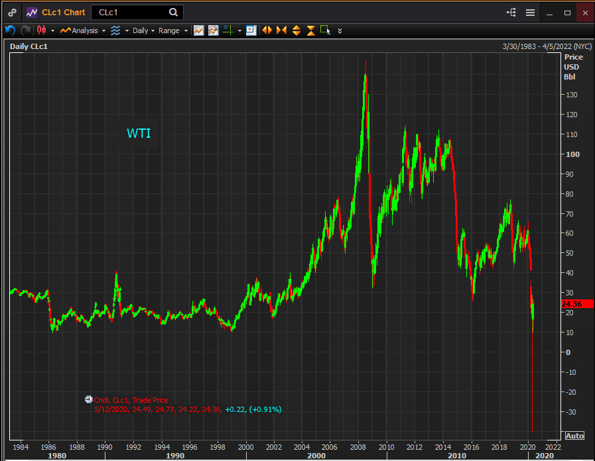Image resolution: width=595 pixels, height=461 pixels.
Task: Compress the chart horizontally with inward arrows
Action: tap(281, 30)
